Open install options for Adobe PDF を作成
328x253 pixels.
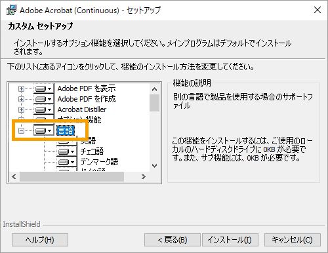[43, 99]
